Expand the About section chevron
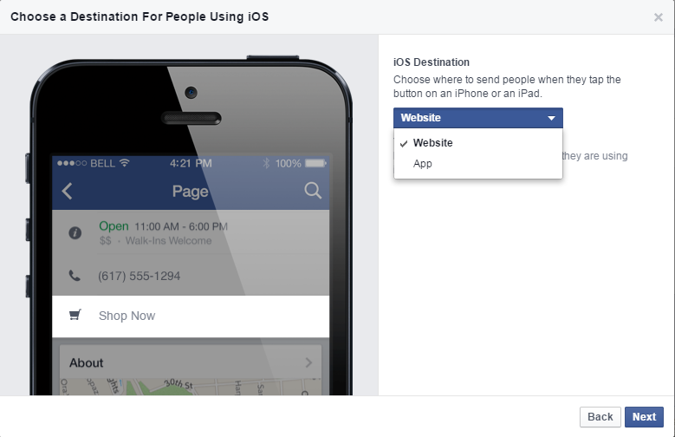 308,362
